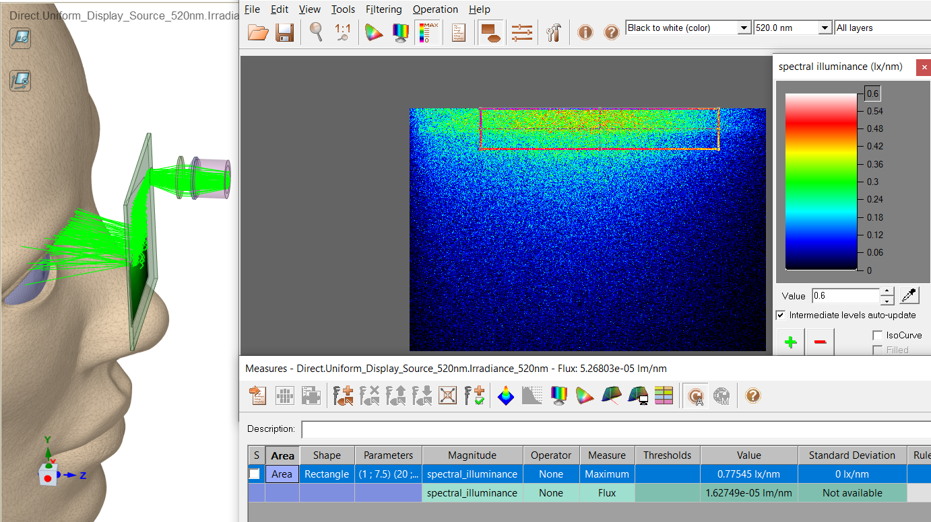931x522 pixels.
Task: Select the Rectangle shape cell
Action: click(x=327, y=474)
